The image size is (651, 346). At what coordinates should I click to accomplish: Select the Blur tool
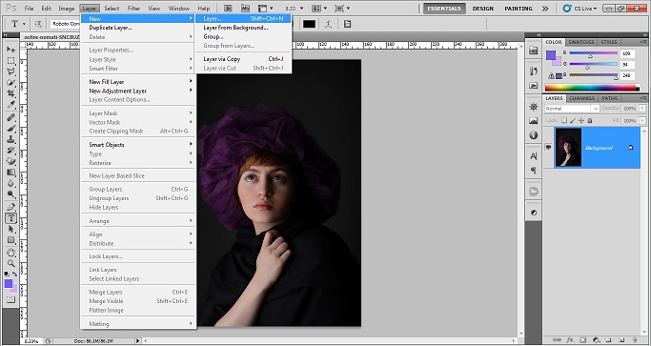[10, 183]
